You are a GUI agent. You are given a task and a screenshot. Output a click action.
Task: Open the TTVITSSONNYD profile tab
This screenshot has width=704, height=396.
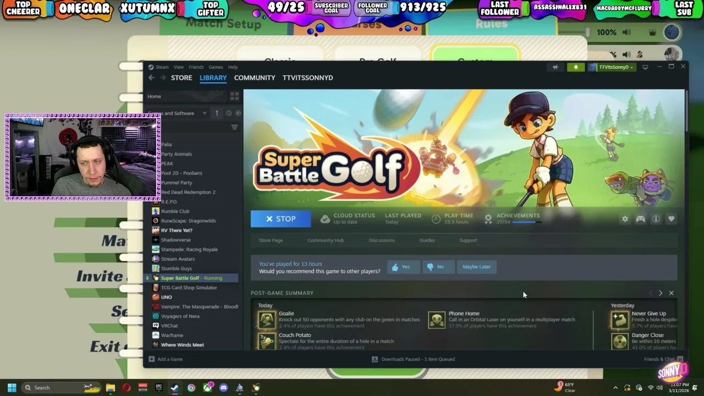(307, 78)
